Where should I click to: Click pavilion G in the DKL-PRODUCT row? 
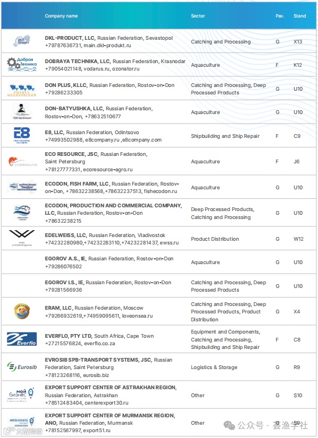pyautogui.click(x=277, y=41)
